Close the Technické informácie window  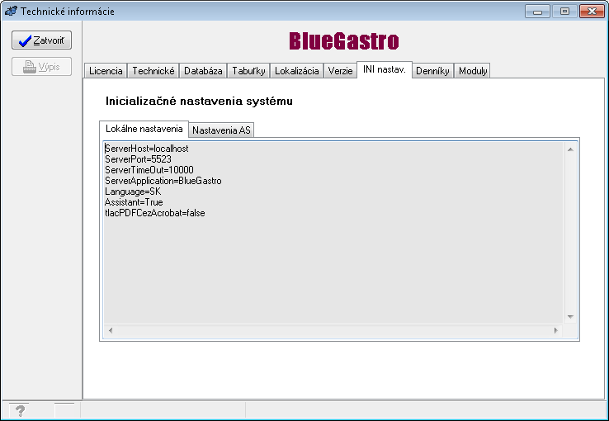point(592,11)
